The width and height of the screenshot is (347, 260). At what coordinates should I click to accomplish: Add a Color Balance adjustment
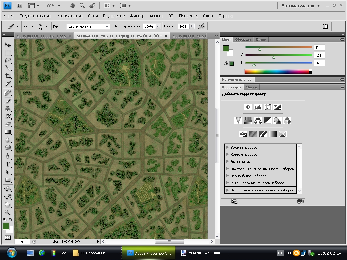258,121
